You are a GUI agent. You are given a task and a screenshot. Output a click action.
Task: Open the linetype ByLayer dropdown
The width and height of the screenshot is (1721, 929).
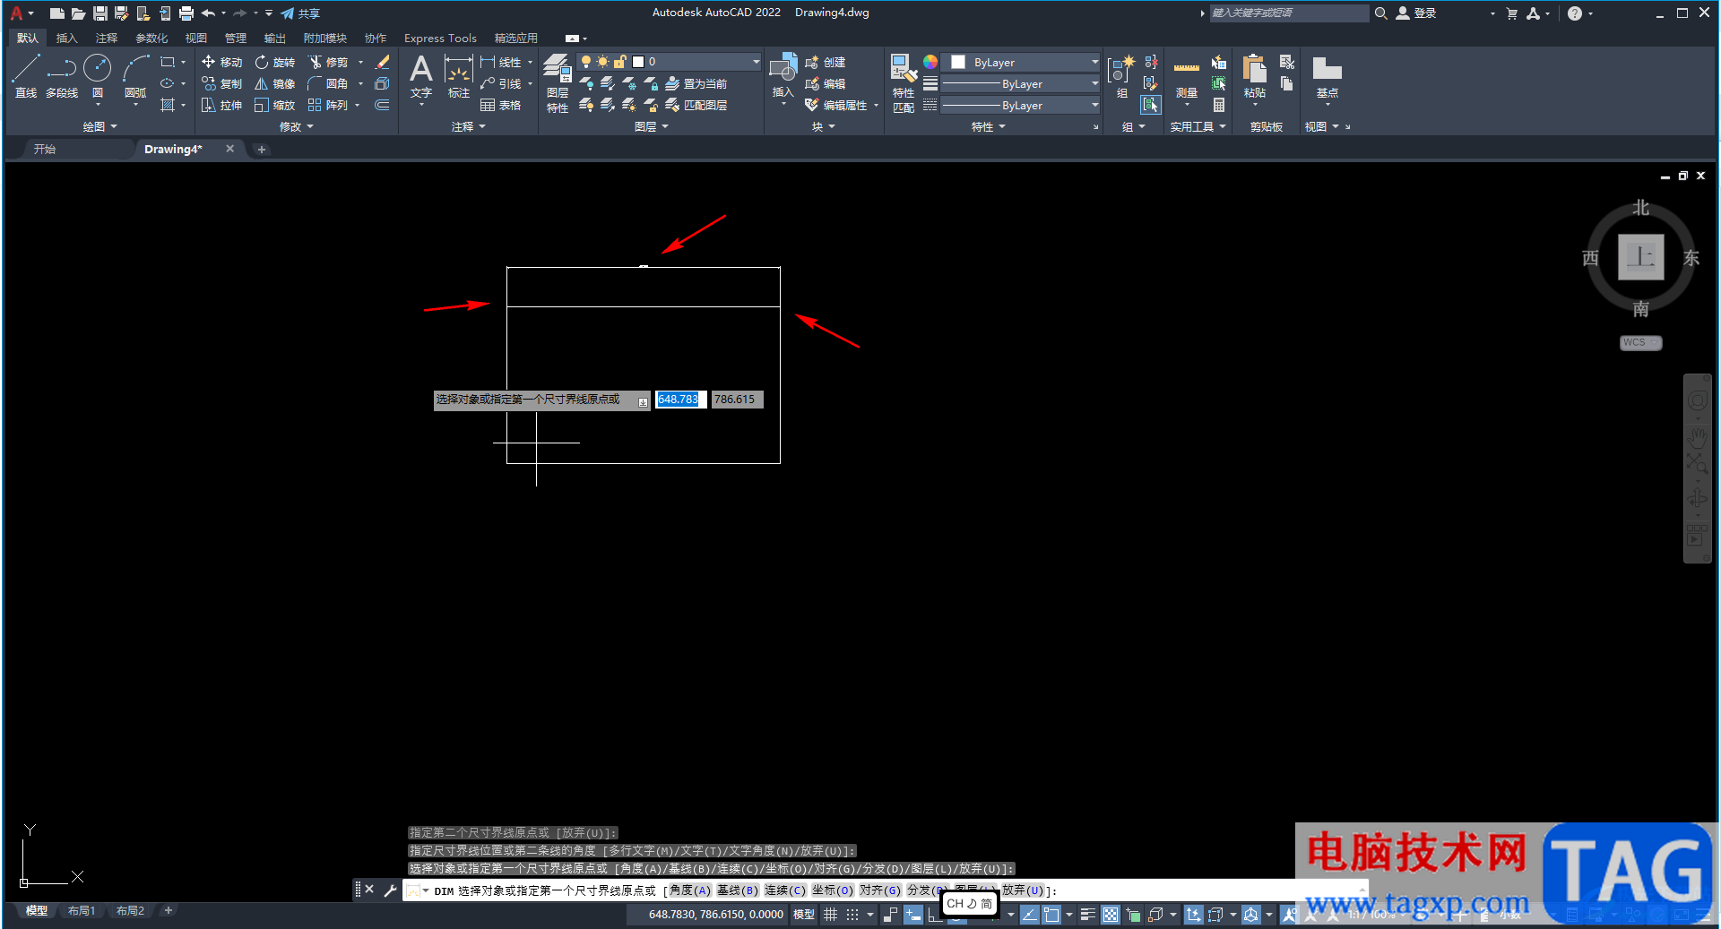point(1021,105)
